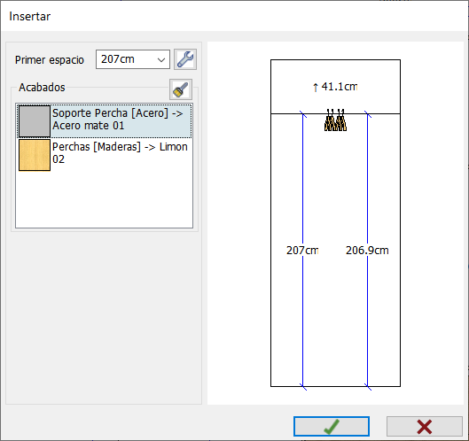Click the blank area in the Acabados list
Image resolution: width=469 pixels, height=441 pixels.
(104, 199)
